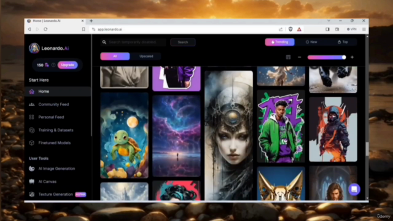
Task: Adjust the image size slider handle
Action: [x=344, y=57]
